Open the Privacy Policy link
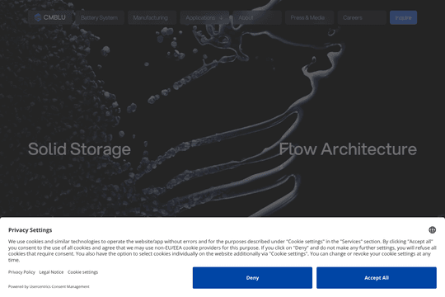 pos(21,272)
